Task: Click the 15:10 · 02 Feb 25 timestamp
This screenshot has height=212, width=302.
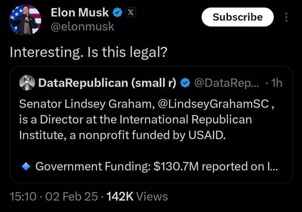Action: click(54, 196)
